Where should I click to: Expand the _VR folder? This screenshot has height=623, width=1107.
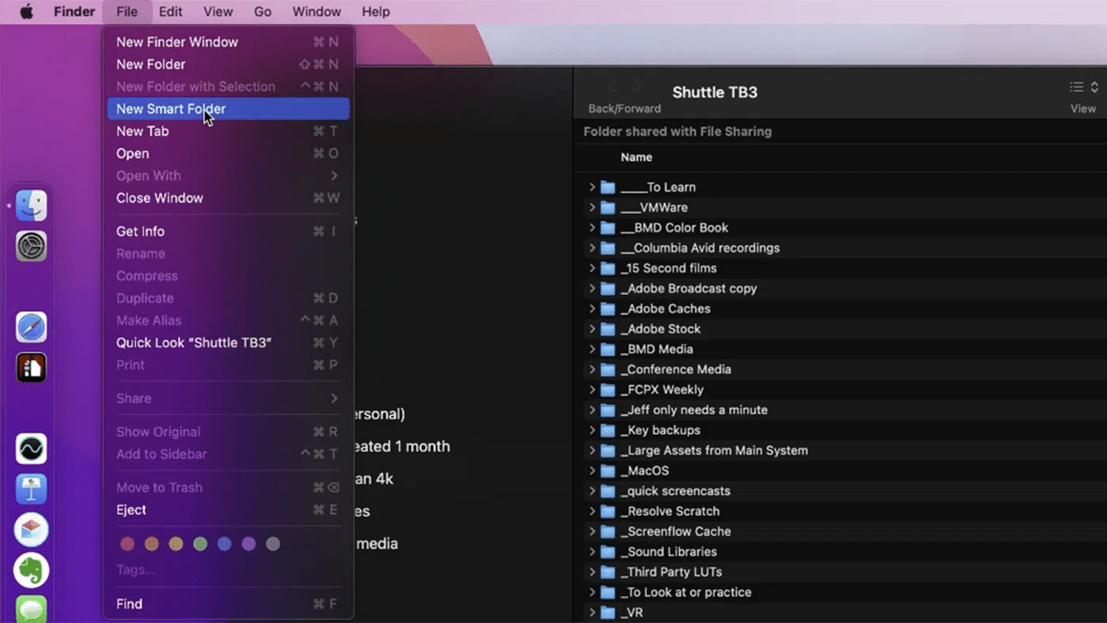[591, 612]
